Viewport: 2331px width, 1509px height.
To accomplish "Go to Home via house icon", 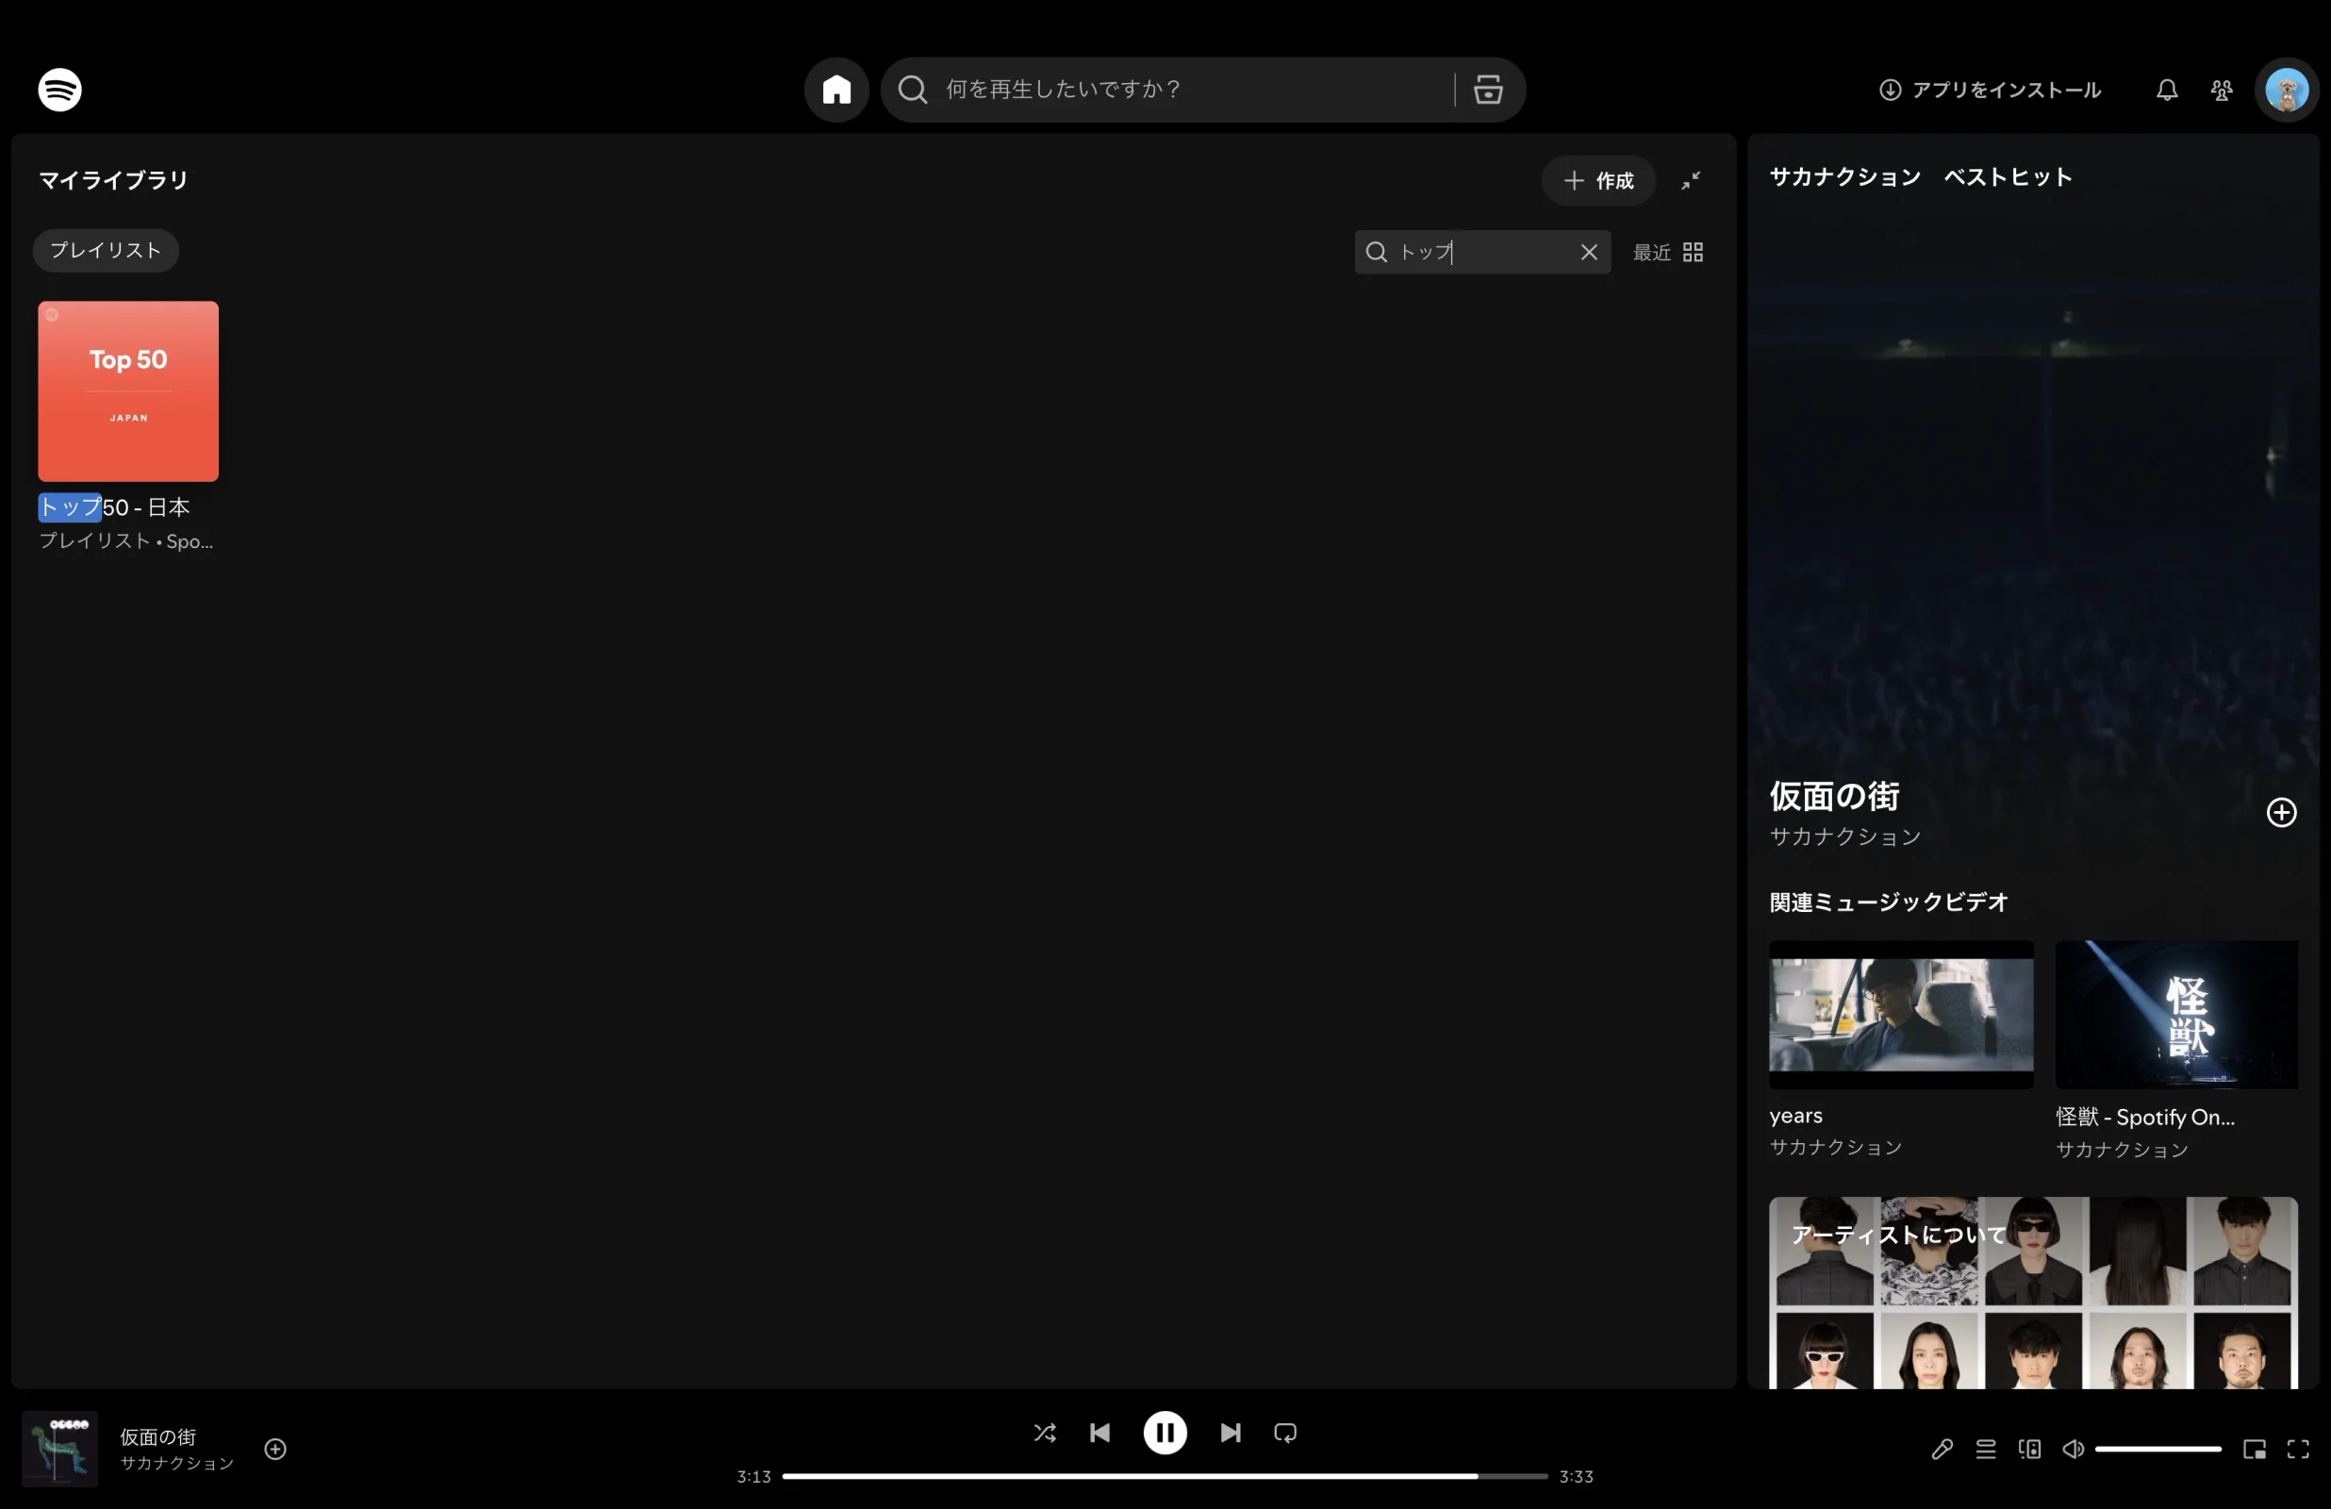I will 836,90.
